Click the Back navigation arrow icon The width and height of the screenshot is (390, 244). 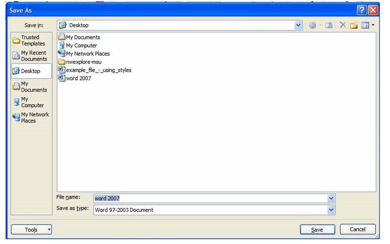313,25
